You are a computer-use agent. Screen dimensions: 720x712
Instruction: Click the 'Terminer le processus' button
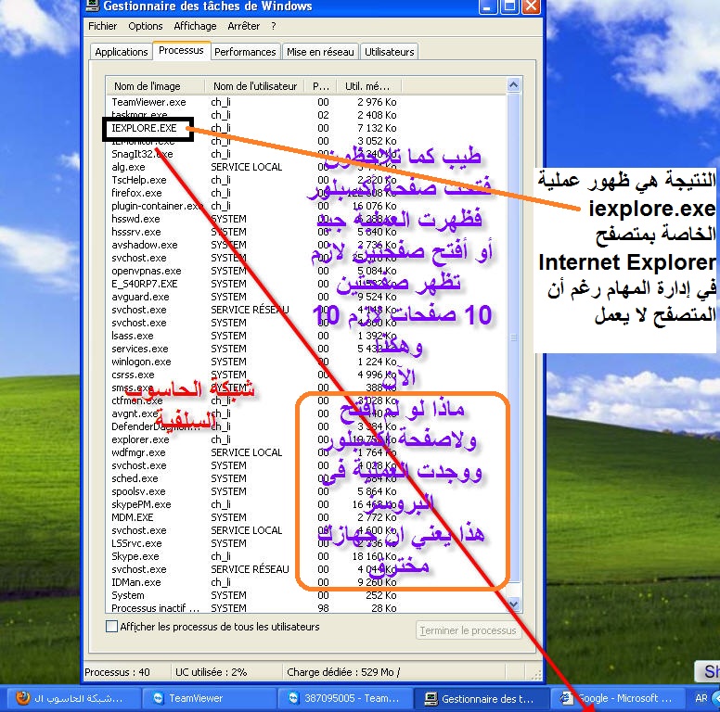coord(468,630)
